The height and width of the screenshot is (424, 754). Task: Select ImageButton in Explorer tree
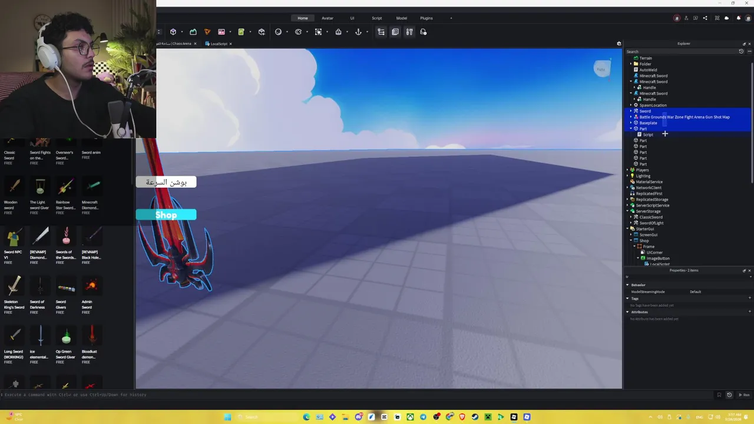click(657, 259)
